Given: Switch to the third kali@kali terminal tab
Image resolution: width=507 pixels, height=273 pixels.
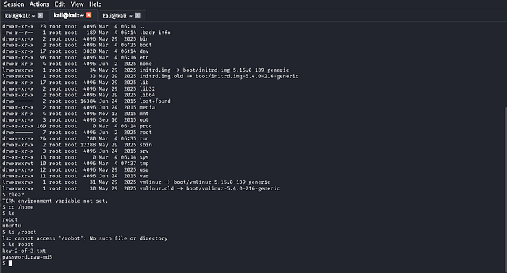Looking at the screenshot, I should [x=117, y=16].
